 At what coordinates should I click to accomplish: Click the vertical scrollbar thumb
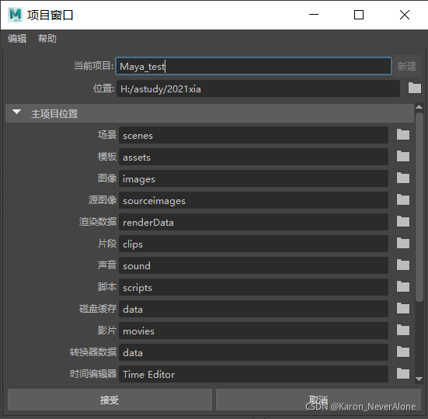tap(419, 207)
